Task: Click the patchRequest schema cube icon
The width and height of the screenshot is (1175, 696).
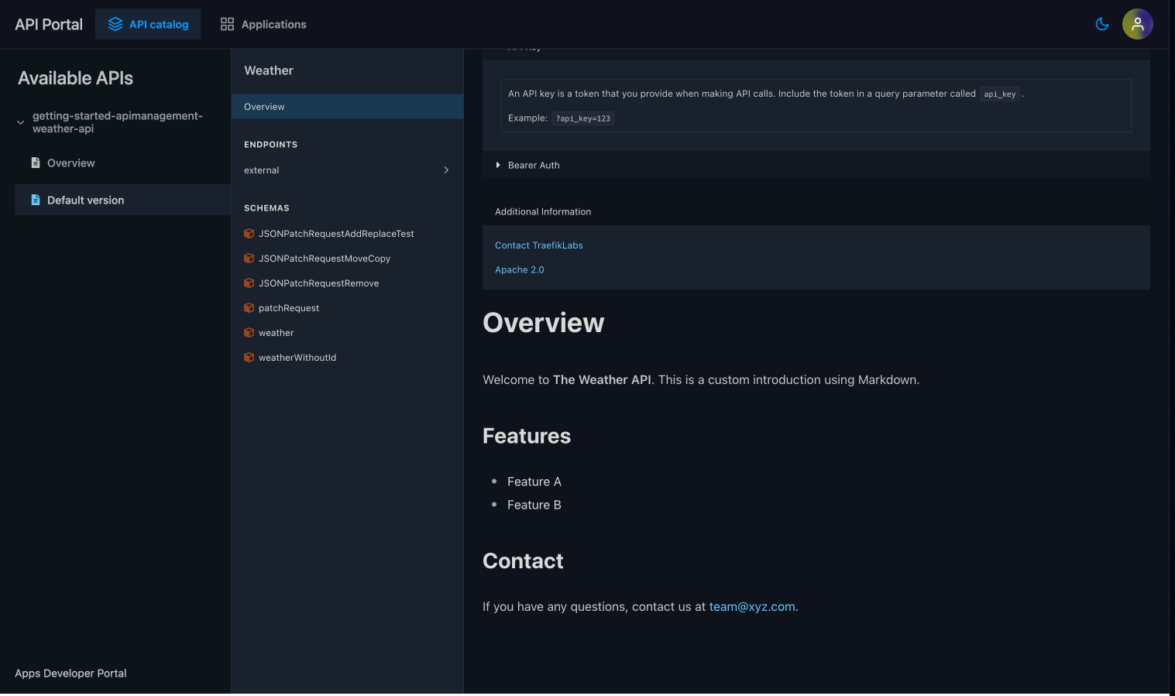Action: (249, 307)
